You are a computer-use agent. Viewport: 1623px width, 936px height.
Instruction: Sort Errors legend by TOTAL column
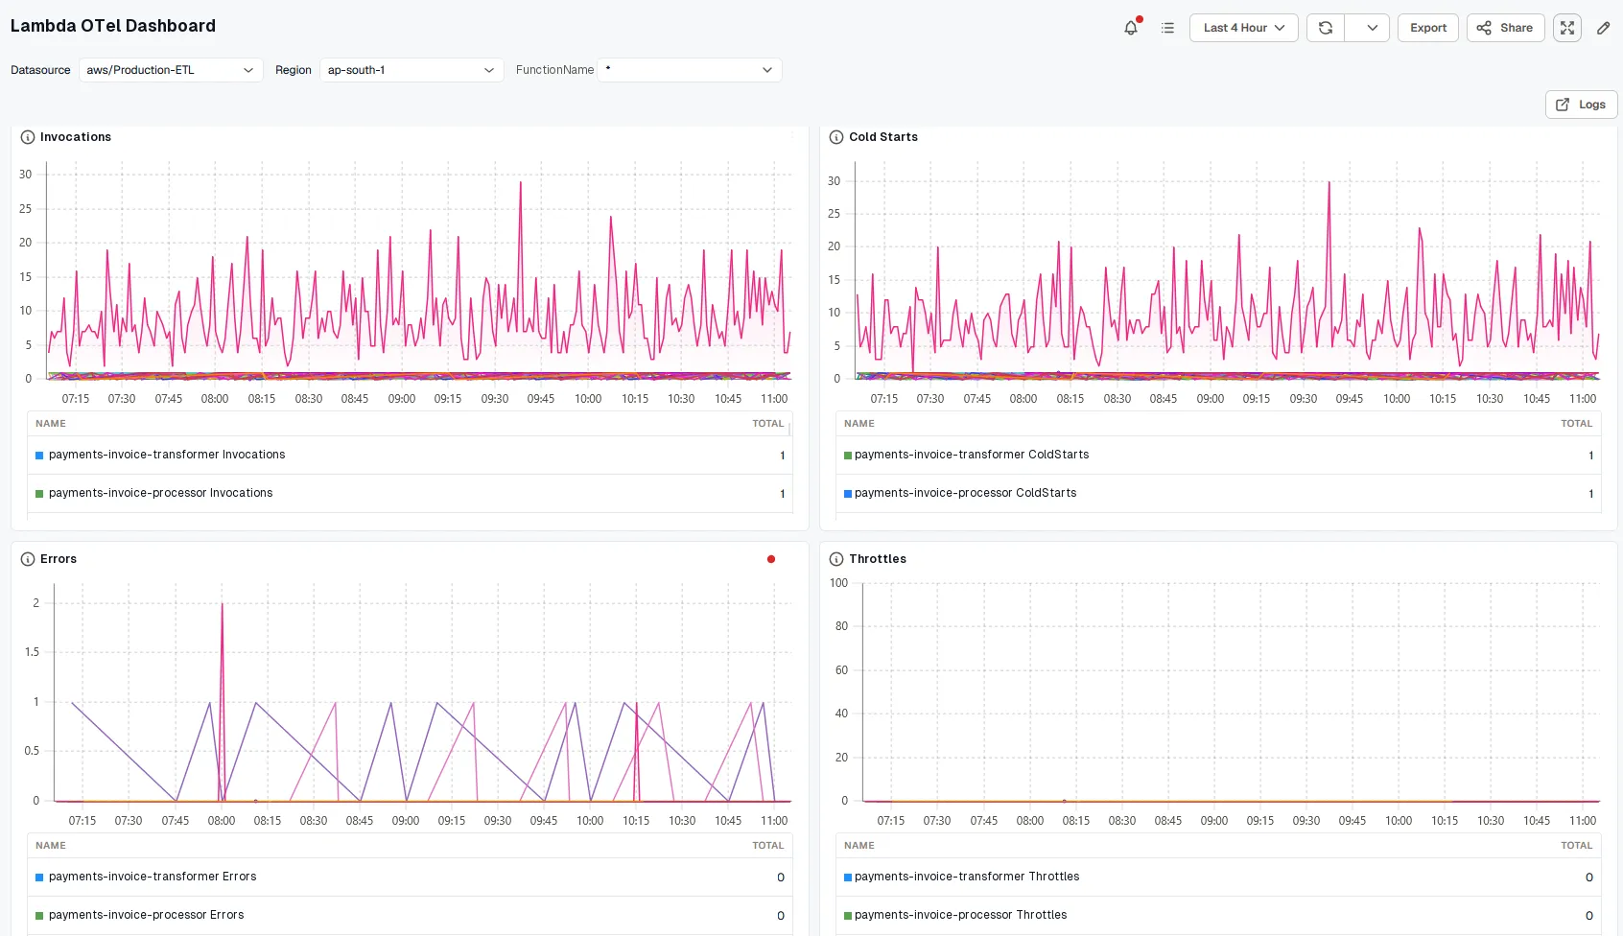pyautogui.click(x=767, y=846)
